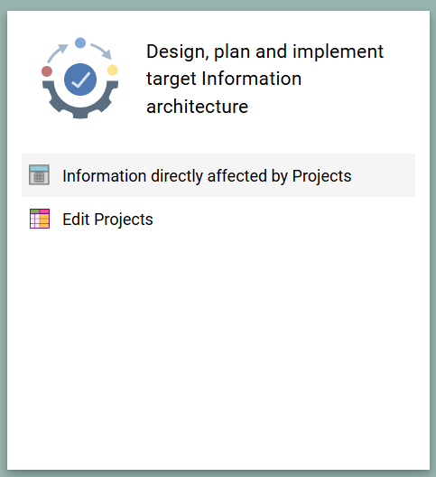Click empty white area below Edit Projects
This screenshot has height=477, width=436.
(x=218, y=350)
